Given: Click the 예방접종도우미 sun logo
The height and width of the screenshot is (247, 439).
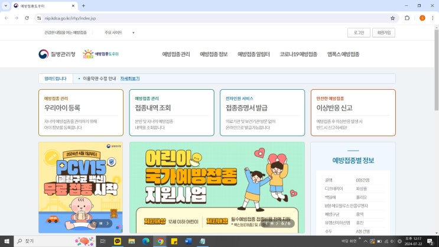Looking at the screenshot, I should tap(101, 54).
